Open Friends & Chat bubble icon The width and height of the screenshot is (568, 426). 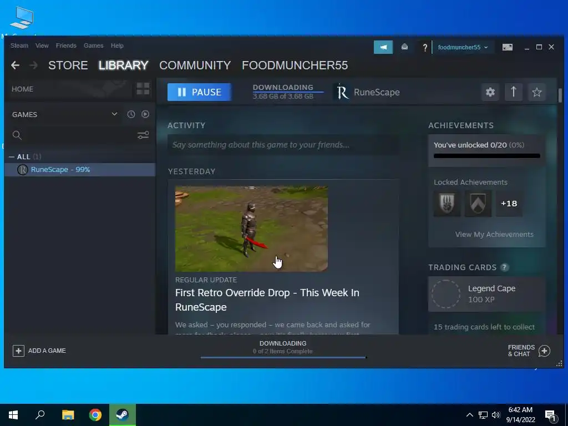(544, 351)
